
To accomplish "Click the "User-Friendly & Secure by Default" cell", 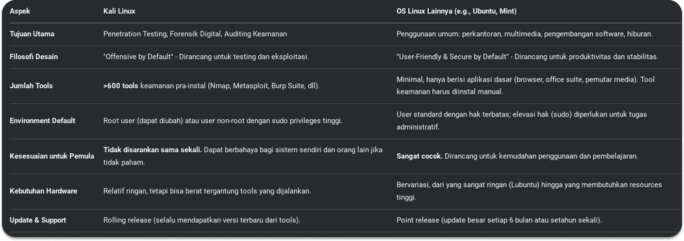I will pos(527,57).
